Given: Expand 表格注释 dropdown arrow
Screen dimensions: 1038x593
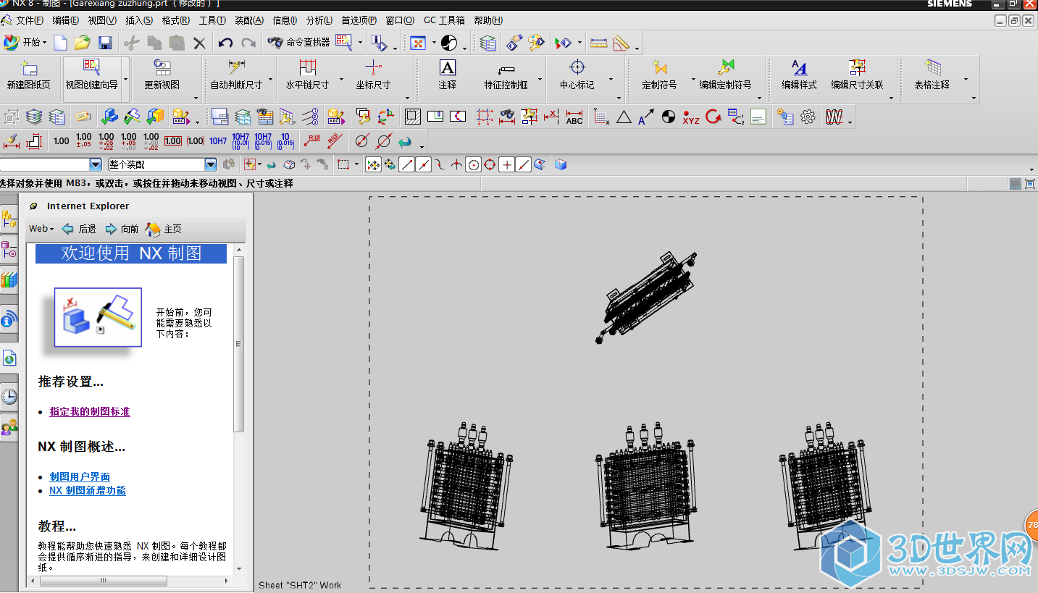Looking at the screenshot, I should [x=966, y=80].
